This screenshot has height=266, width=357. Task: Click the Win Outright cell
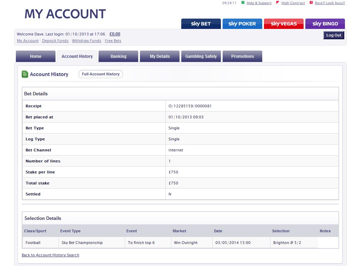(x=192, y=243)
